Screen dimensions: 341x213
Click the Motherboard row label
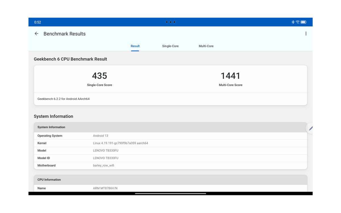click(46, 165)
